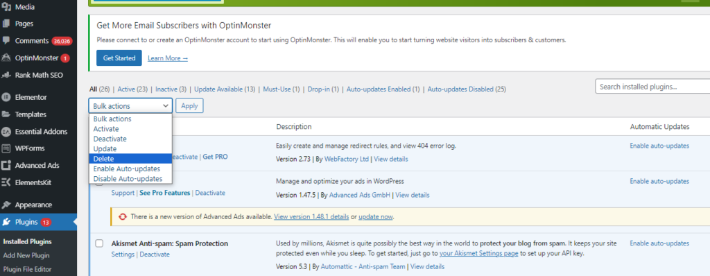
Task: Click the Apply button
Action: (x=189, y=106)
